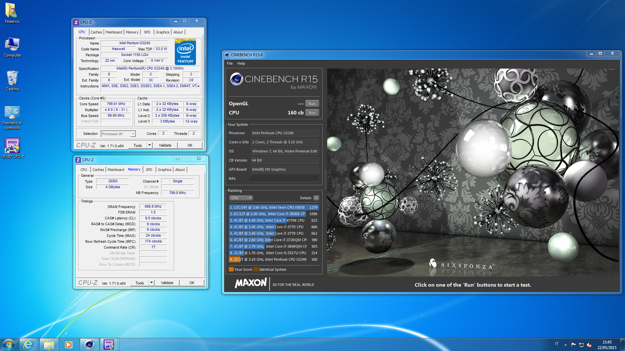Select the Xeon X5650 ranking bar scoring 1279
The width and height of the screenshot is (625, 351).
[273, 207]
